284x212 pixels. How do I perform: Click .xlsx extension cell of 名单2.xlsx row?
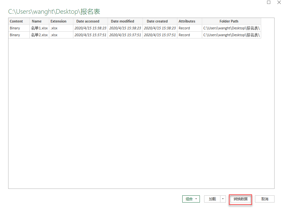point(61,35)
